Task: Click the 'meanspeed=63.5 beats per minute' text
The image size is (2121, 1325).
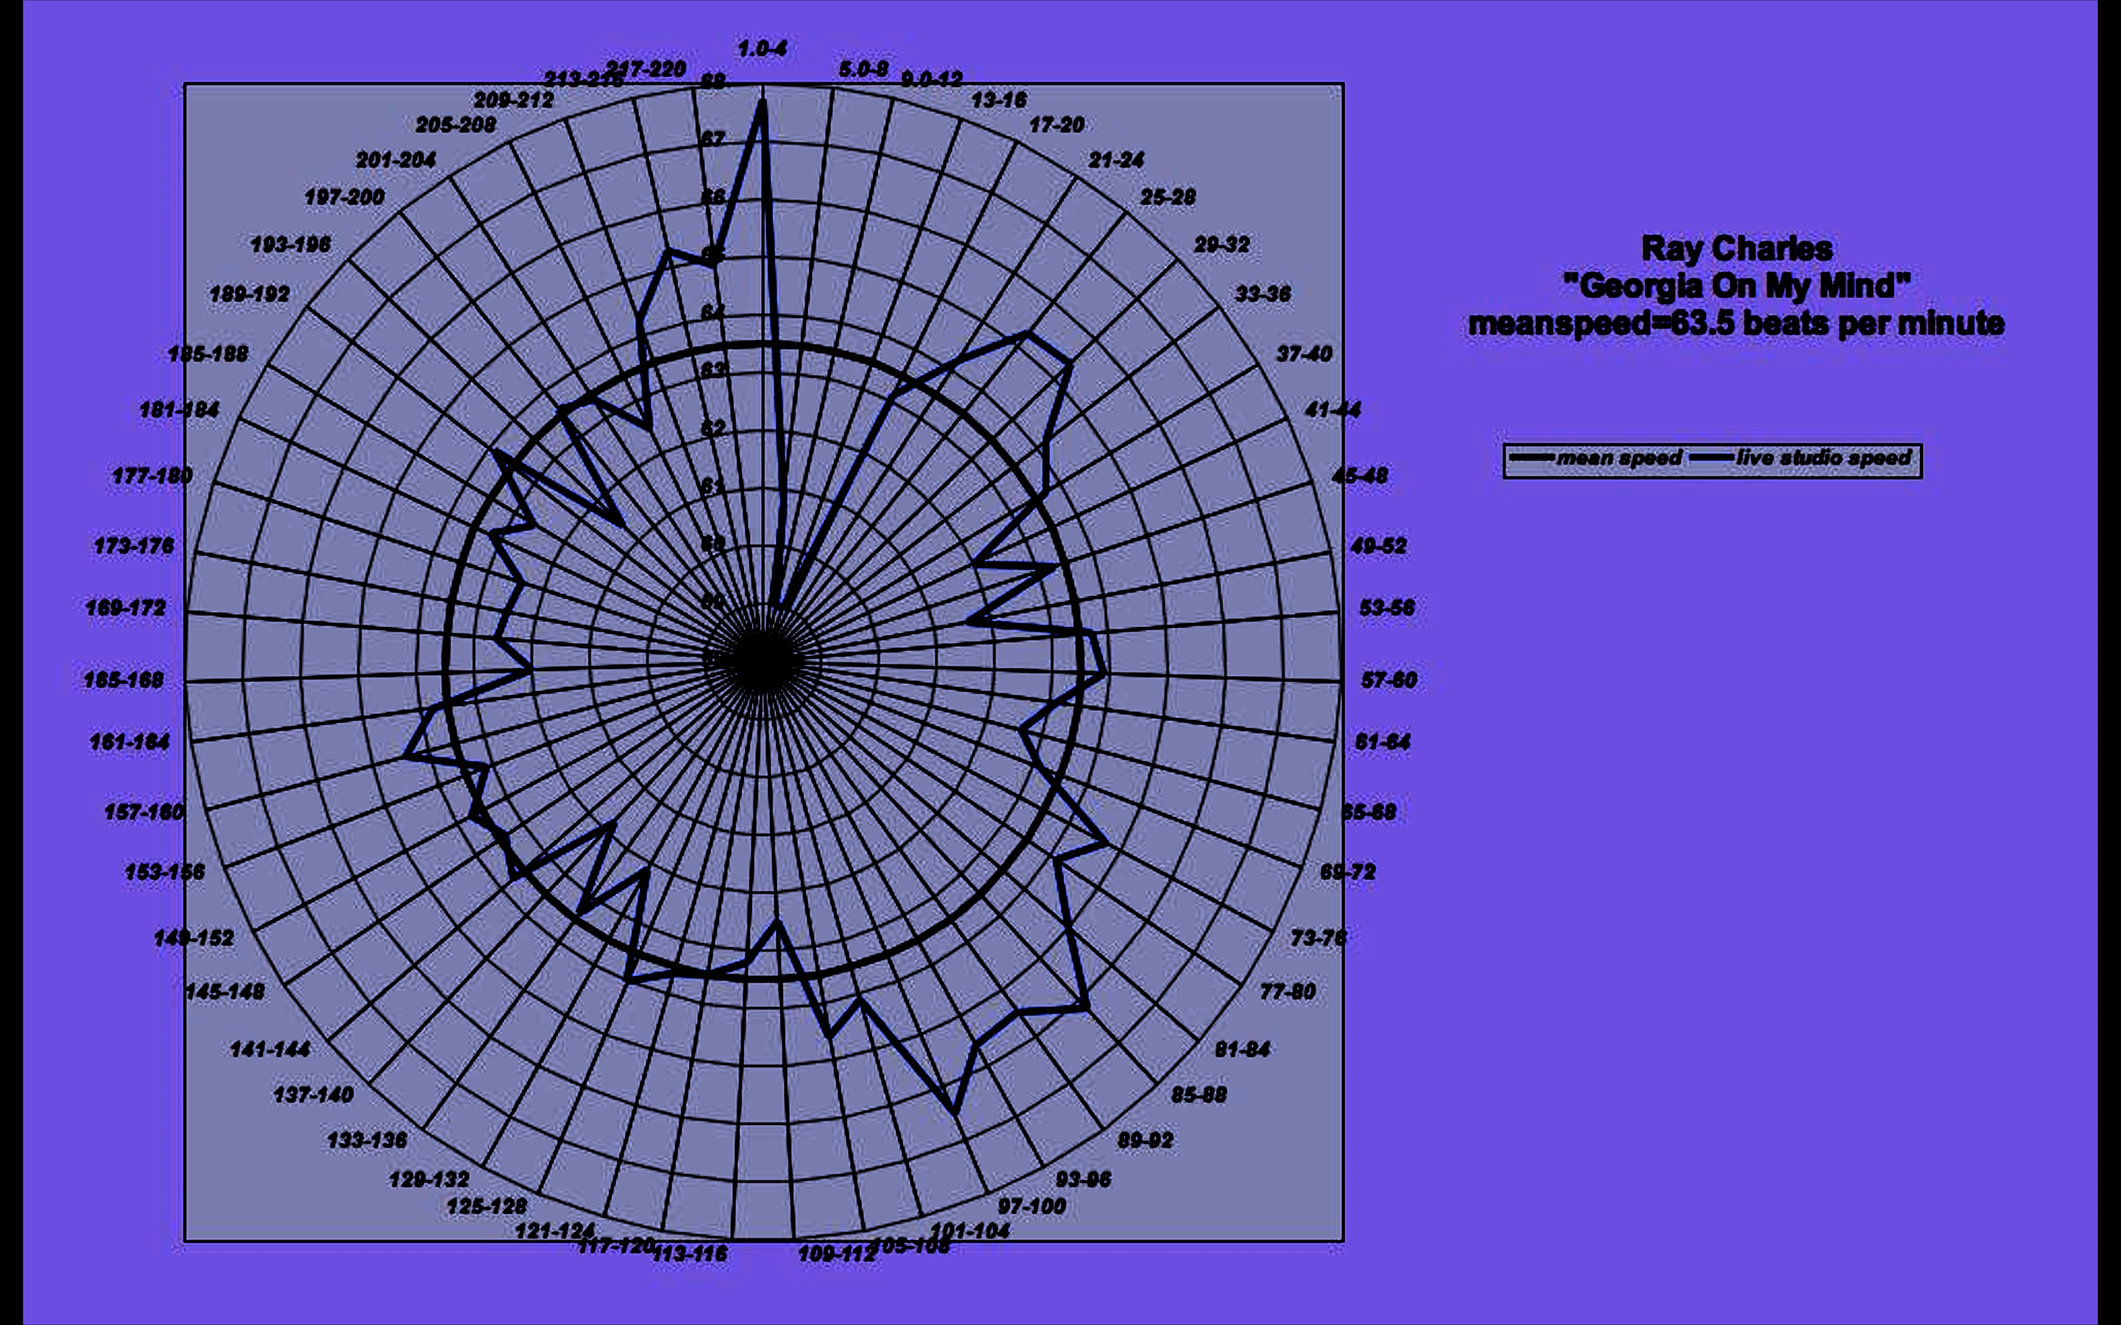Action: tap(1737, 324)
